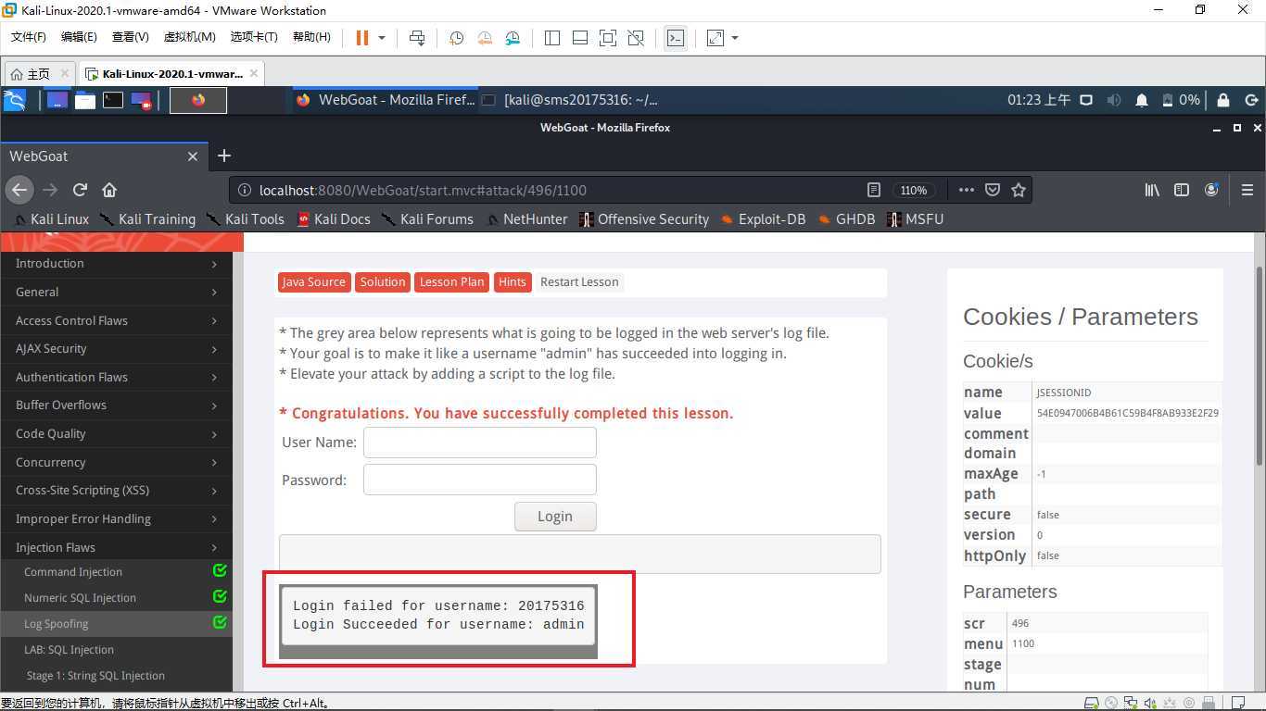Reload the WebGoat page
The image size is (1266, 711).
click(80, 190)
